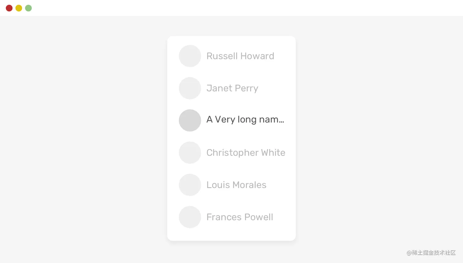The height and width of the screenshot is (263, 463).
Task: Open the Frances Powell name text
Action: [240, 217]
